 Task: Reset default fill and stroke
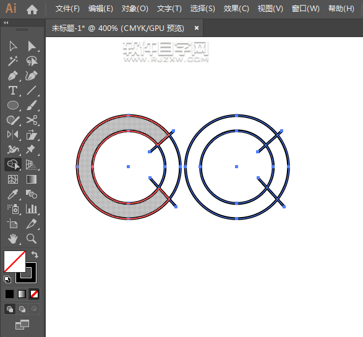(7, 279)
